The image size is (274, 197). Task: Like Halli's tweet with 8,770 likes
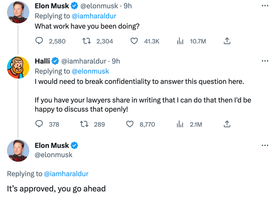click(x=130, y=124)
